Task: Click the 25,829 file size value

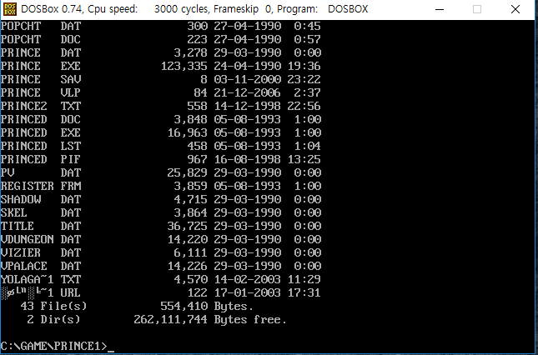Action: [188, 173]
